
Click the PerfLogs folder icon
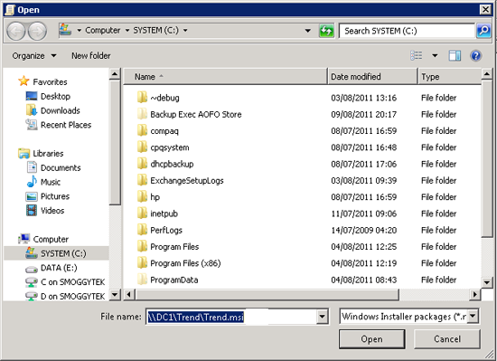142,229
